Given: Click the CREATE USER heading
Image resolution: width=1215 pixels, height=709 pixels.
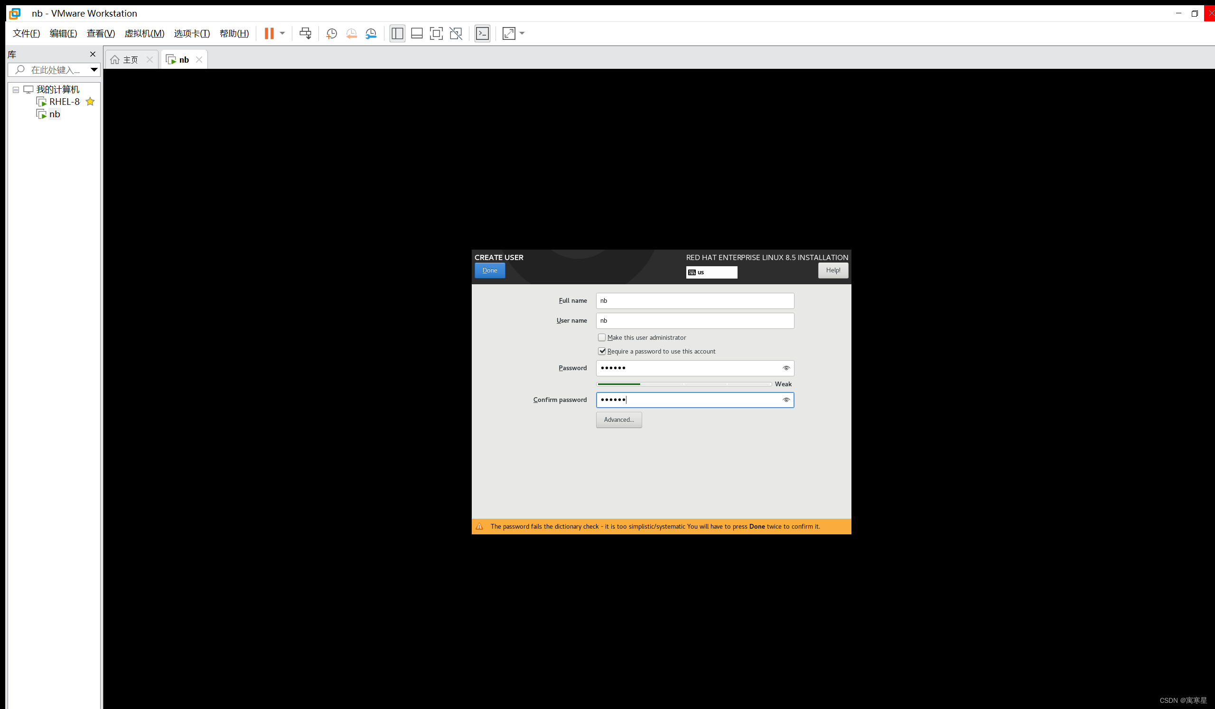Looking at the screenshot, I should [x=498, y=258].
